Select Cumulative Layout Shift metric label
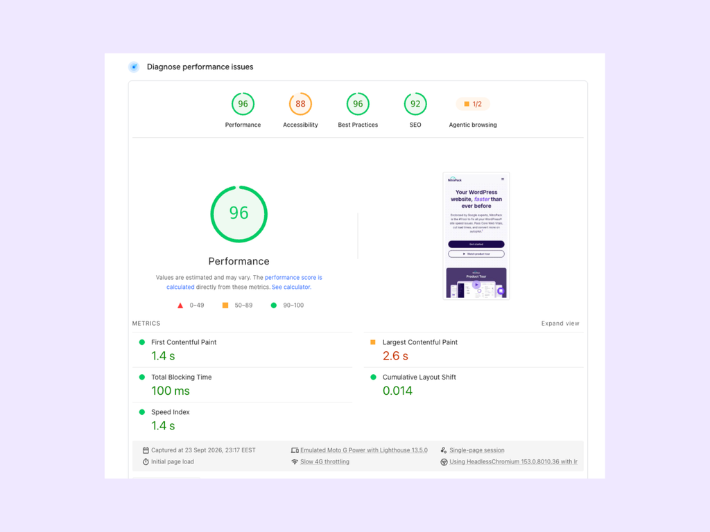710x532 pixels. (x=419, y=378)
